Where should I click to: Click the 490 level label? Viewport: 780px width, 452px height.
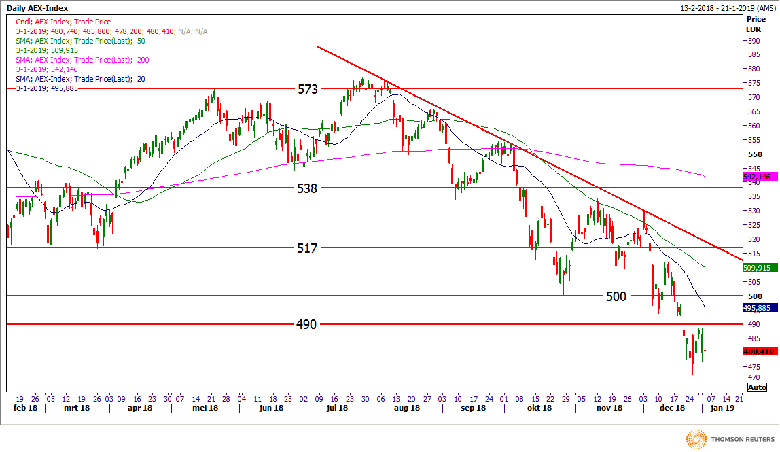point(306,324)
